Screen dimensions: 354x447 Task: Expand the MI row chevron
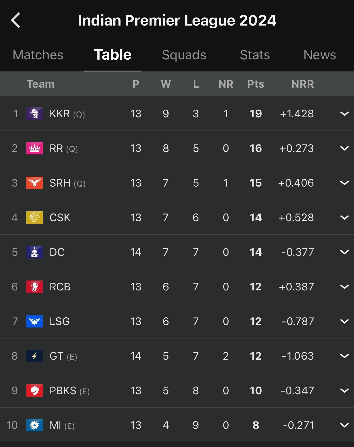tap(344, 425)
